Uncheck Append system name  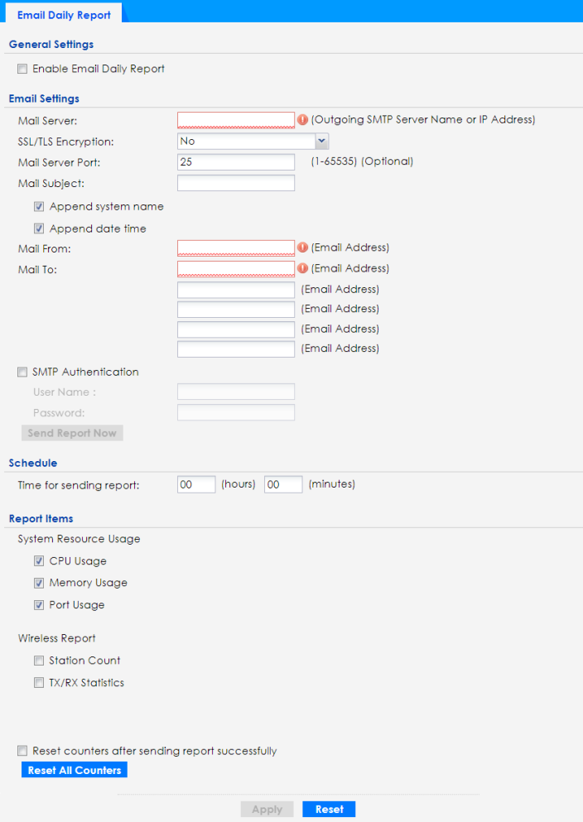click(x=39, y=207)
